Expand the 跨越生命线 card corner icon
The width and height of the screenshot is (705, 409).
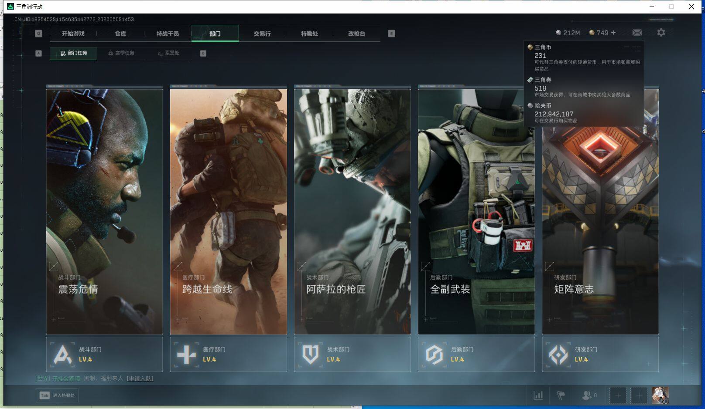(x=178, y=266)
